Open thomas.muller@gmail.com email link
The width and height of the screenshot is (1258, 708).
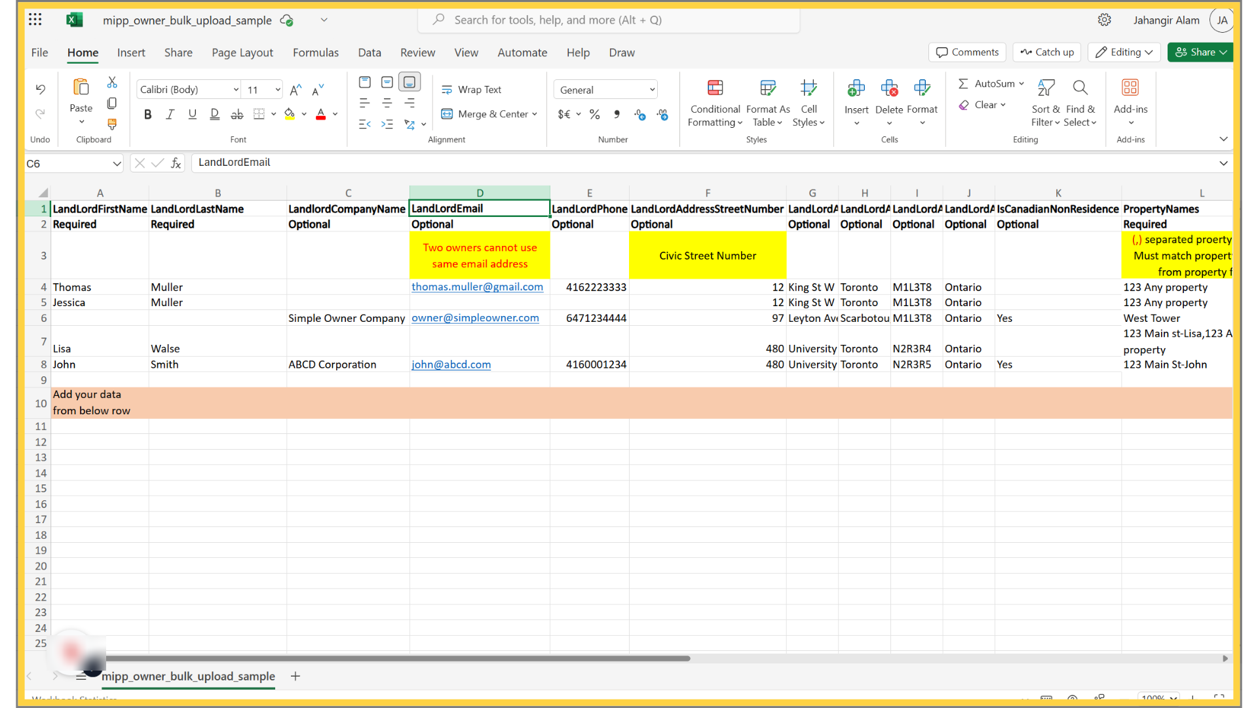pos(477,287)
